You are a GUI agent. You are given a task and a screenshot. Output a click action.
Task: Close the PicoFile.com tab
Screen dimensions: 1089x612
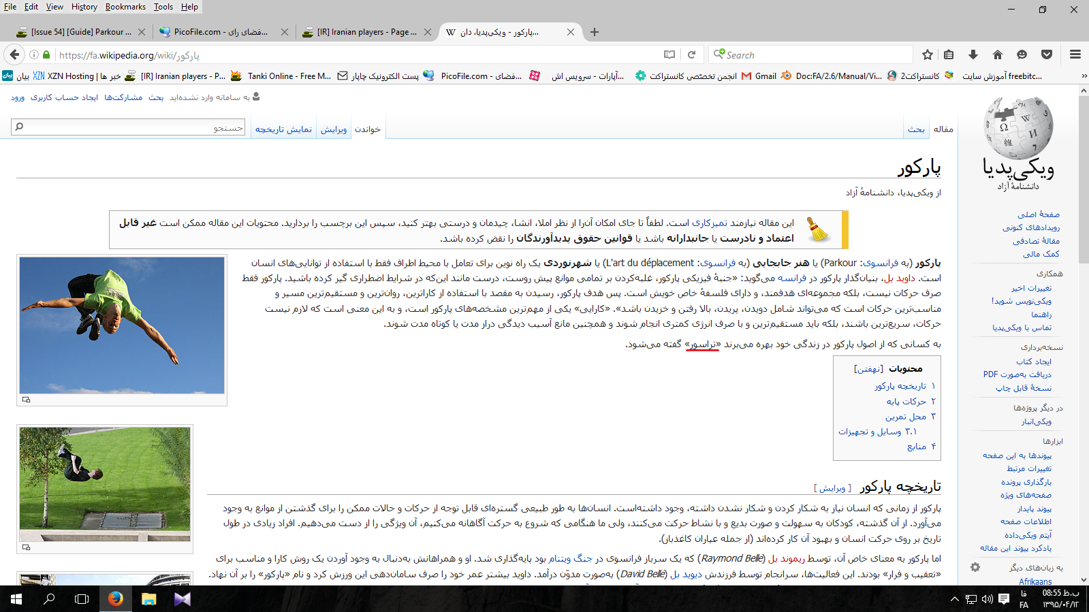(285, 32)
